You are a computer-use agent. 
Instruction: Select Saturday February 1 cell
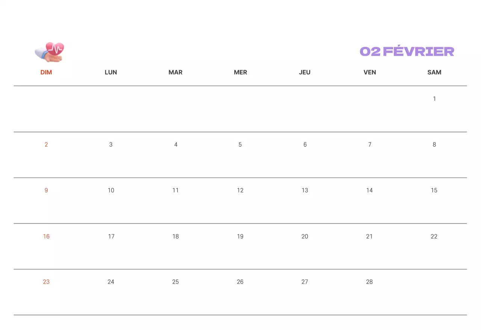434,99
